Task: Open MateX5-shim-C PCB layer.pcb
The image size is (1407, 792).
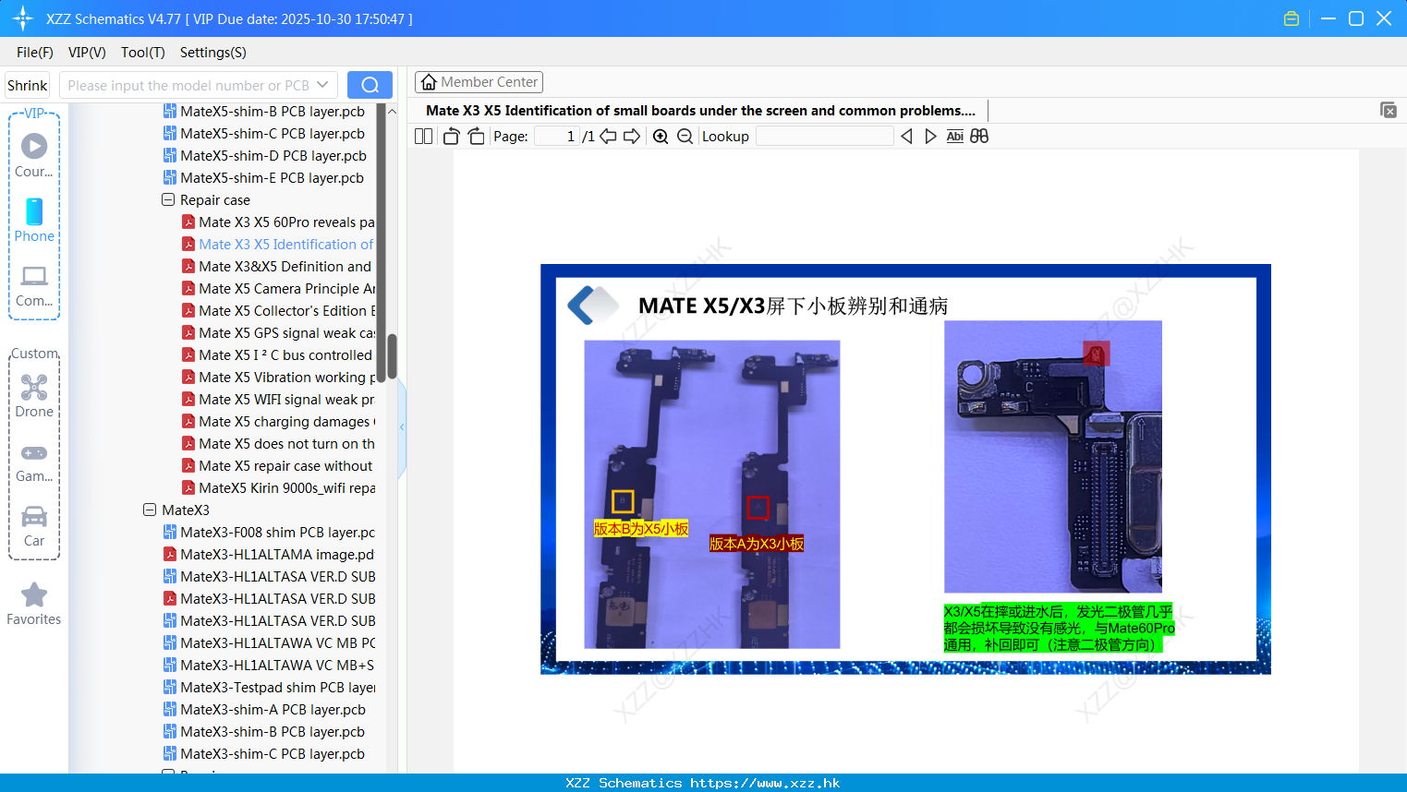Action: (x=273, y=133)
